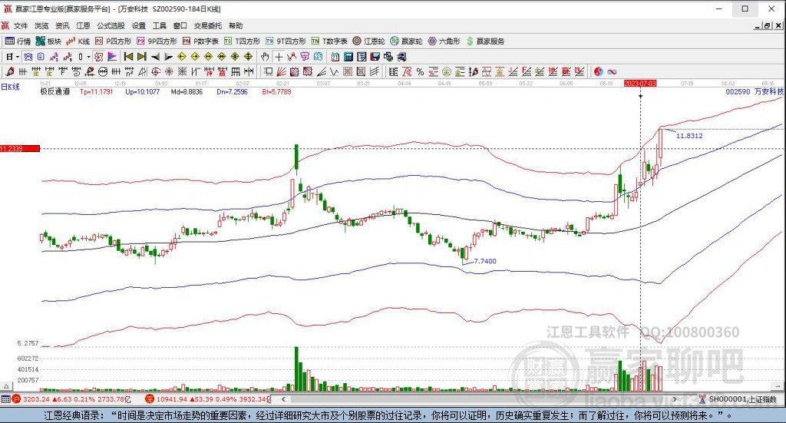
Task: Open 赢家服务 from the toolbar
Action: tap(485, 41)
